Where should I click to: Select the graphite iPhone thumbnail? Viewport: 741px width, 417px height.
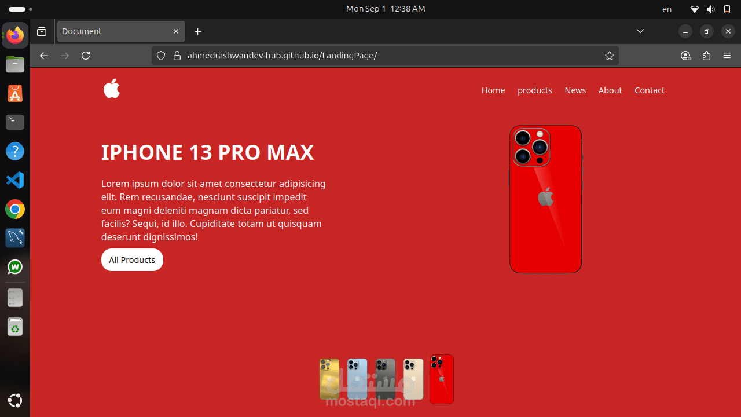[386, 379]
